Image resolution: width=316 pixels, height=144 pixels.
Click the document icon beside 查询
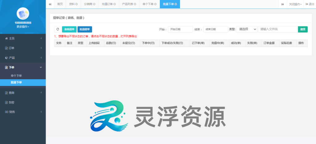tap(6, 93)
